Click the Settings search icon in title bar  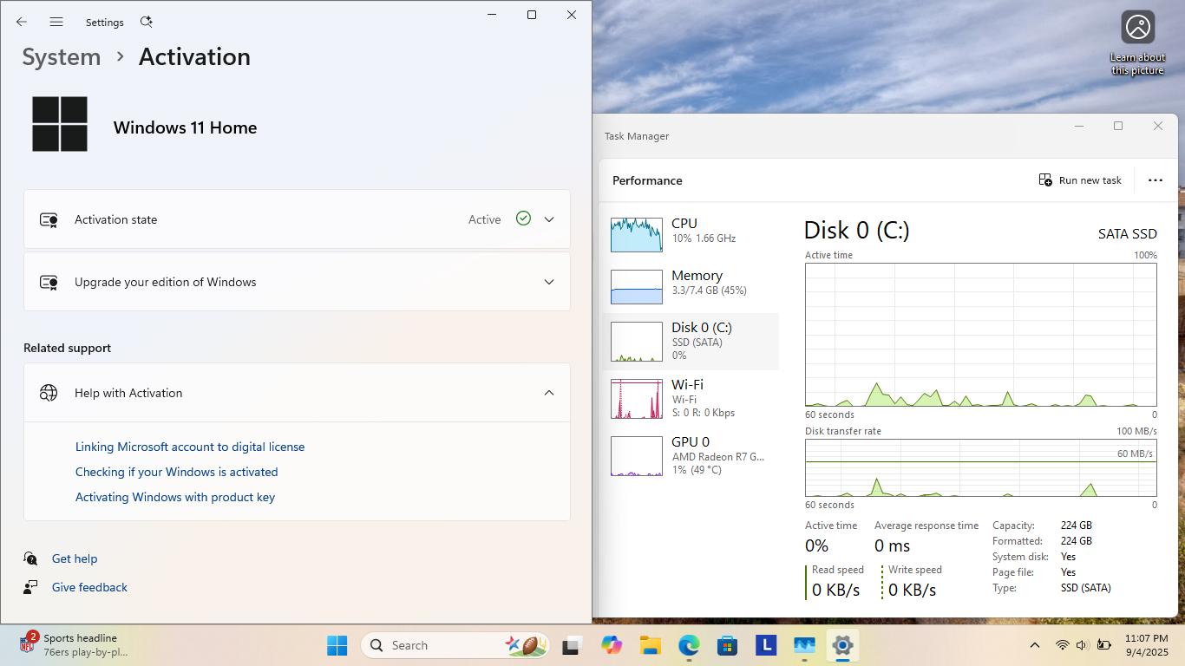click(x=146, y=22)
